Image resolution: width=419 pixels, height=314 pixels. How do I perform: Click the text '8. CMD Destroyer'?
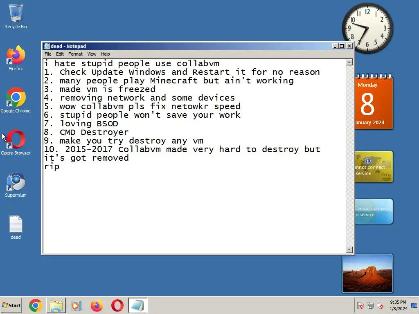86,132
